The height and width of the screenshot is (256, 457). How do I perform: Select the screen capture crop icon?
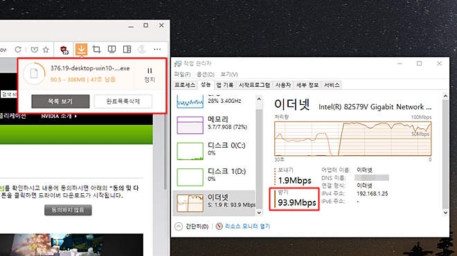coord(96,50)
